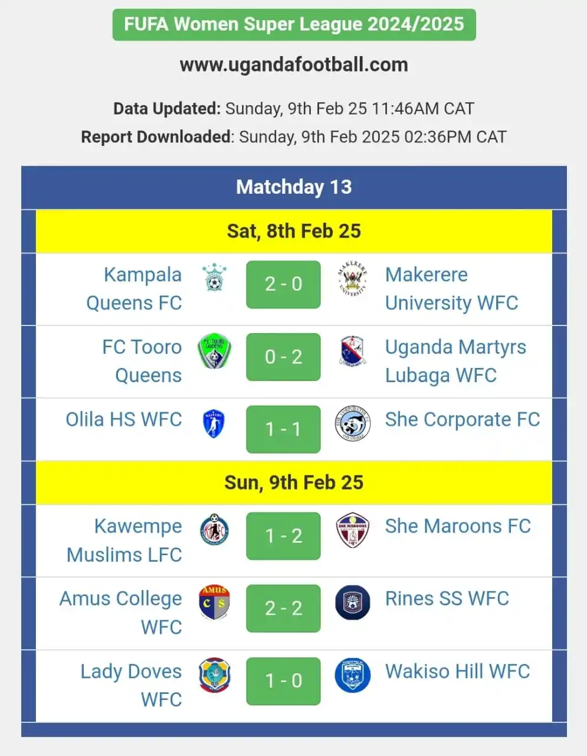Click the Kampala Queens FC crest logo
Image resolution: width=587 pixels, height=756 pixels.
tap(214, 278)
